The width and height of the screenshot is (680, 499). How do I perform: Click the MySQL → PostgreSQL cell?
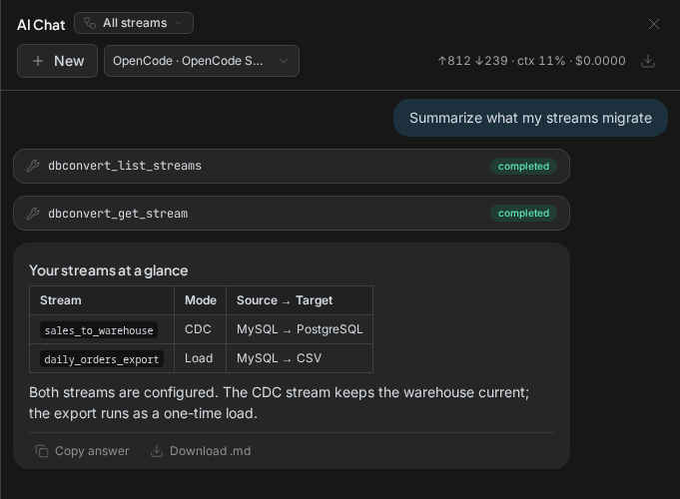coord(300,329)
